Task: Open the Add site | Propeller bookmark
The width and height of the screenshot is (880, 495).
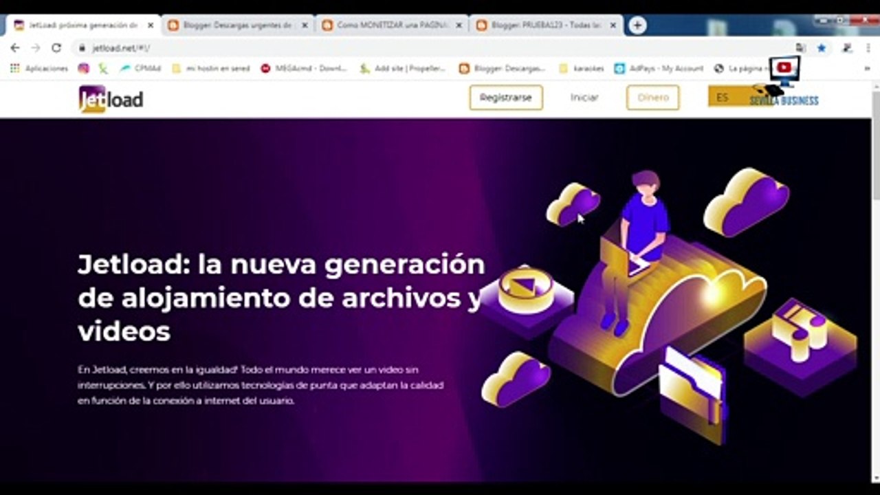Action: (404, 68)
